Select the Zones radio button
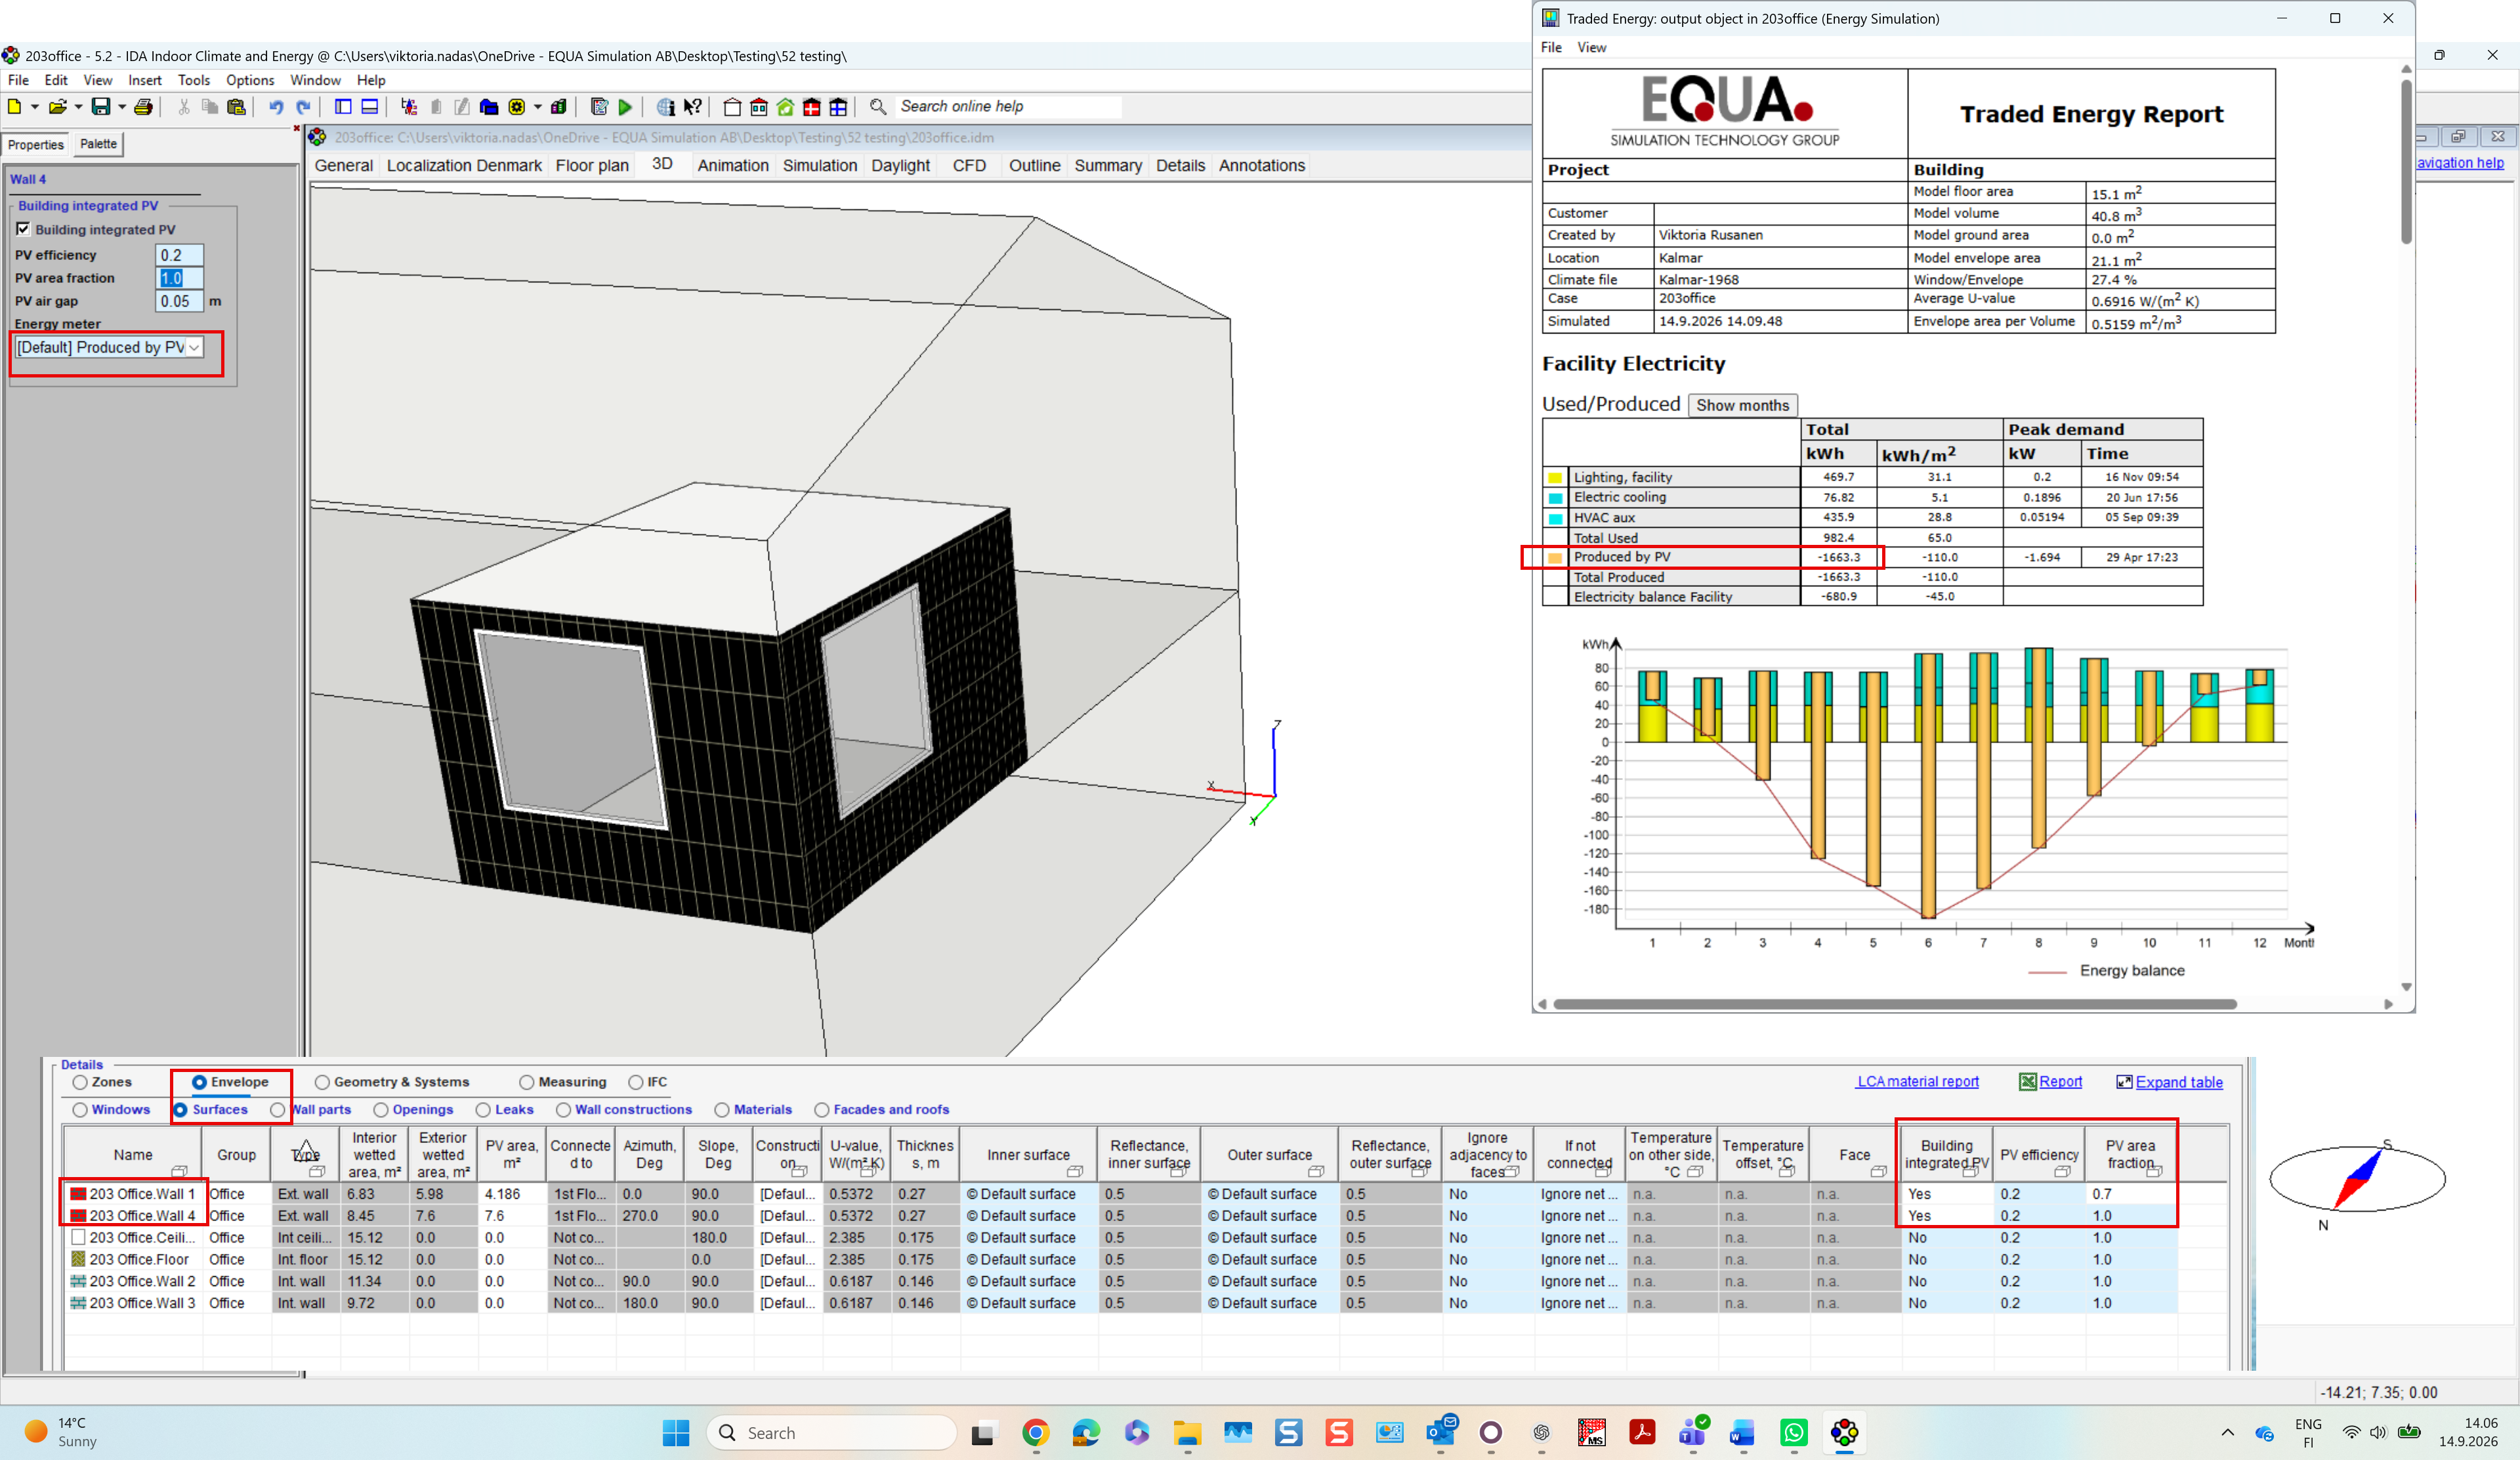Viewport: 2520px width, 1460px height. click(x=80, y=1082)
